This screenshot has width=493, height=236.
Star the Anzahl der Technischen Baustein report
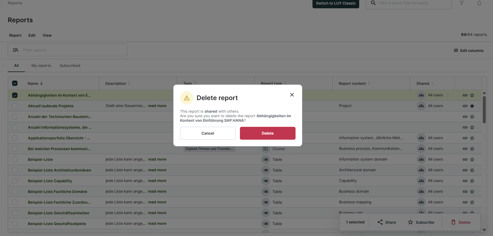tap(472, 117)
